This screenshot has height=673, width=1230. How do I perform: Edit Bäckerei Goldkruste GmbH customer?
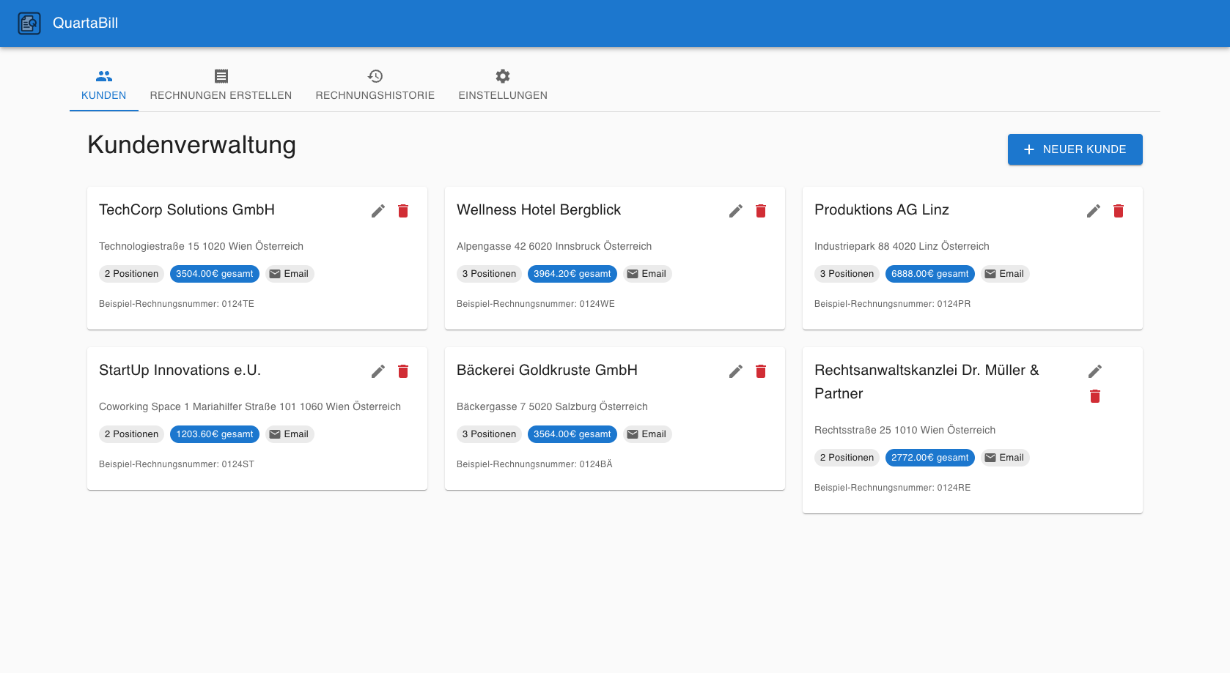pyautogui.click(x=736, y=371)
